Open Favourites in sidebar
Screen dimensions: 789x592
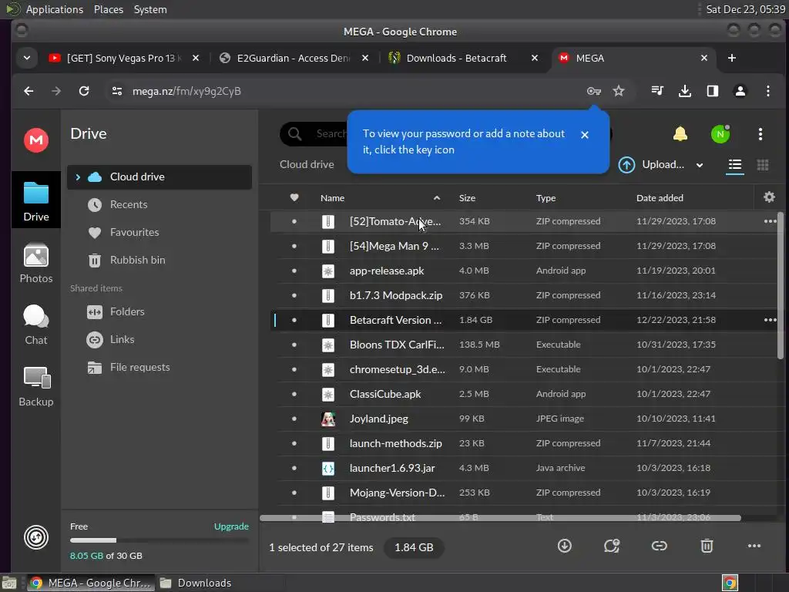159,232
